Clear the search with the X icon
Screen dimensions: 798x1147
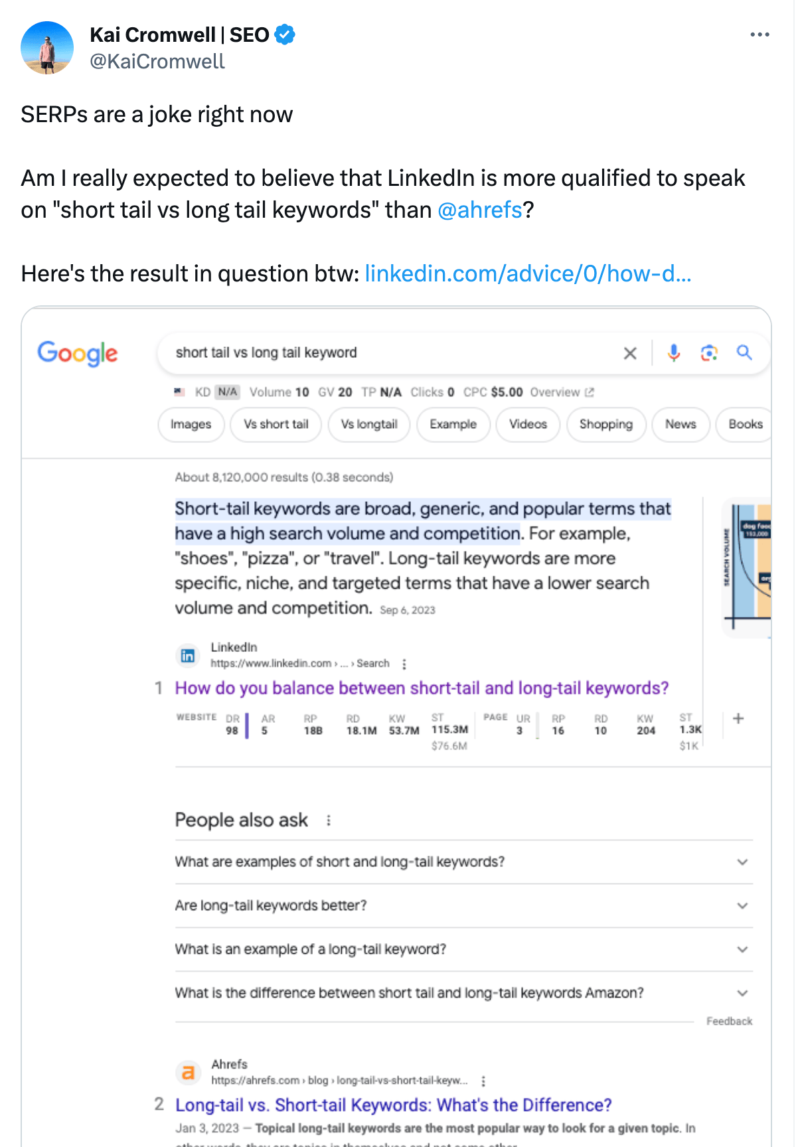[x=630, y=353]
